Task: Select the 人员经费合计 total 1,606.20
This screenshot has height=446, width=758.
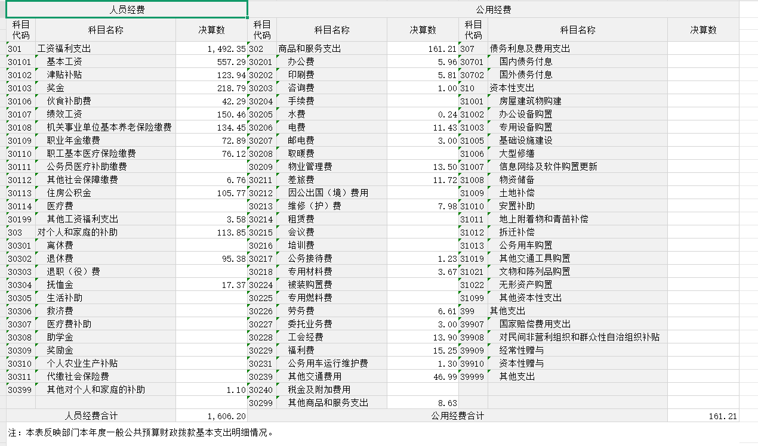Action: click(x=211, y=416)
